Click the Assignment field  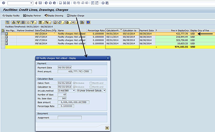[x=70, y=118]
